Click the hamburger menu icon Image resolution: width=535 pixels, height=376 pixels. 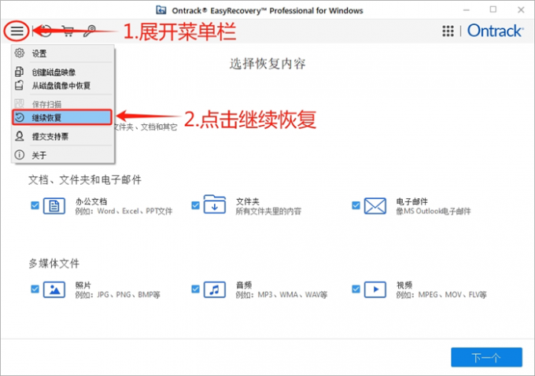click(x=17, y=31)
